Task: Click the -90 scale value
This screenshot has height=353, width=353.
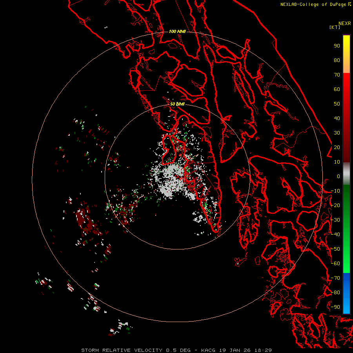Action: 335,307
